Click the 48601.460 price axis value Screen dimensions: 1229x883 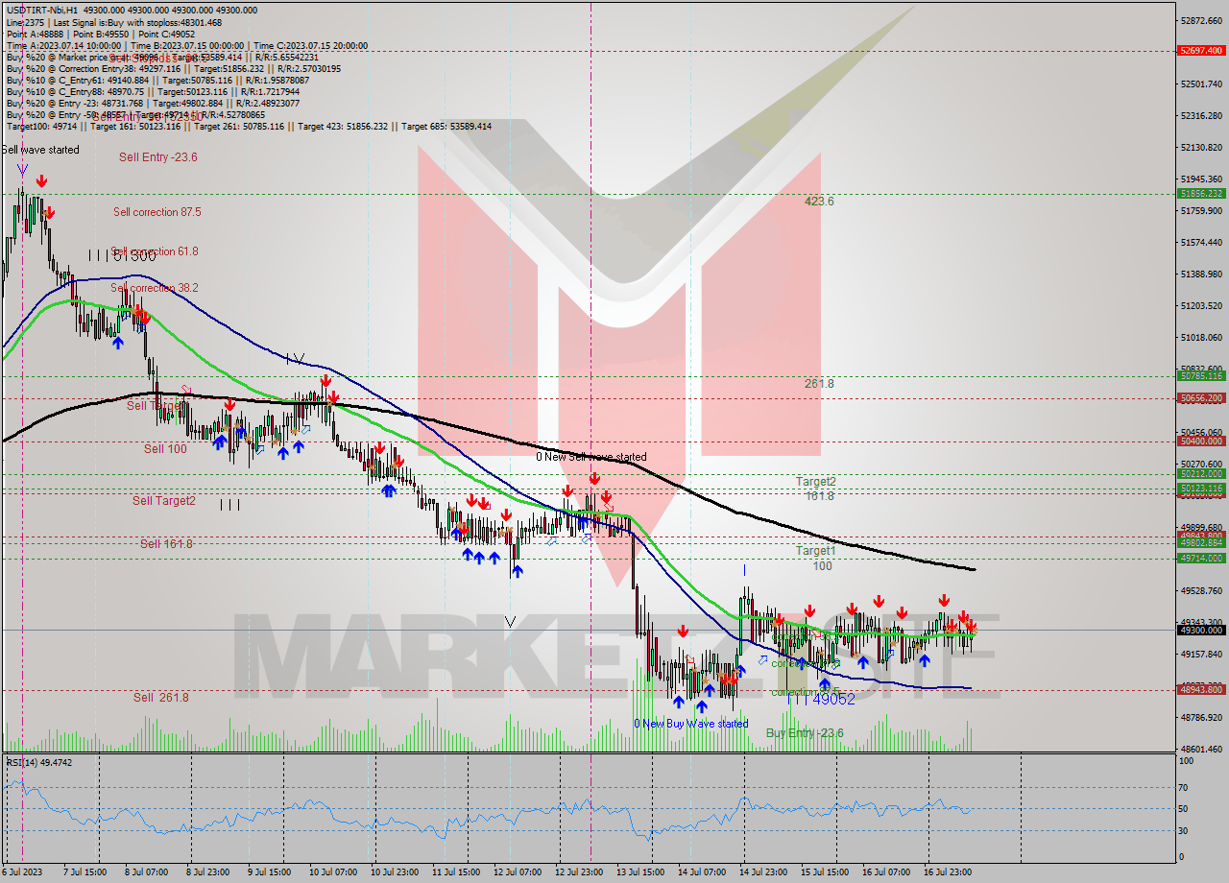[1201, 750]
